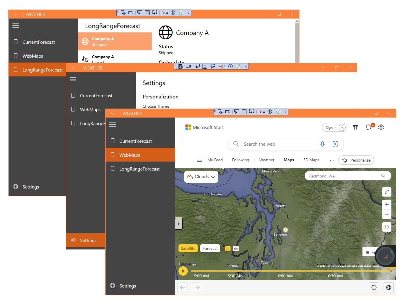Open the feed hamburger menu icon

199,160
